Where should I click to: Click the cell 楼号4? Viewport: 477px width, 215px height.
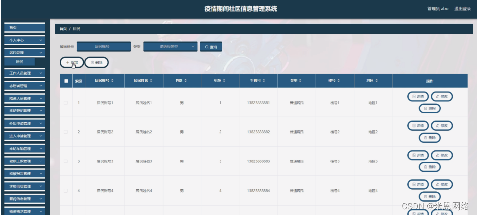pos(335,191)
